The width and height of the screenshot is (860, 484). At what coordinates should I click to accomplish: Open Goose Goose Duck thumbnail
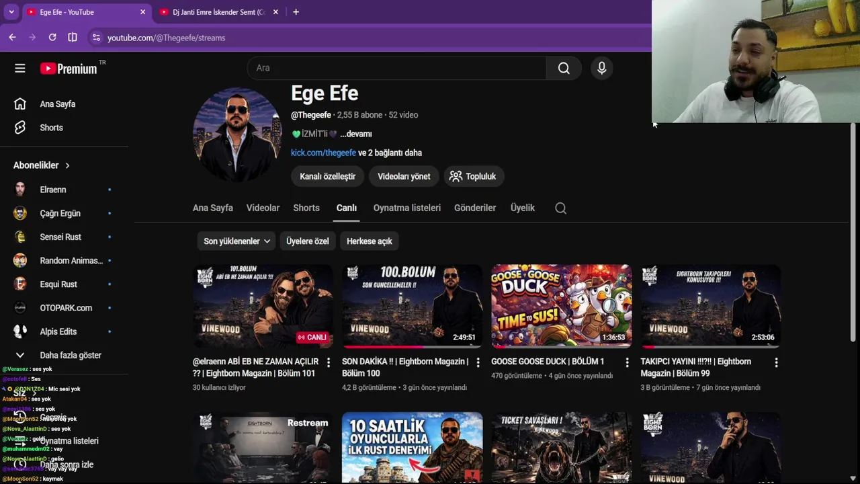click(x=561, y=306)
